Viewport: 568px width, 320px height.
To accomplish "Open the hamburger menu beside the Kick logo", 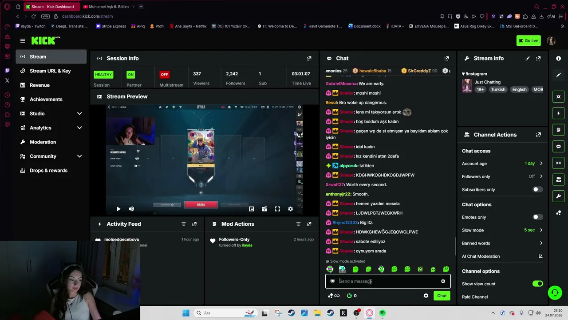I will (23, 40).
